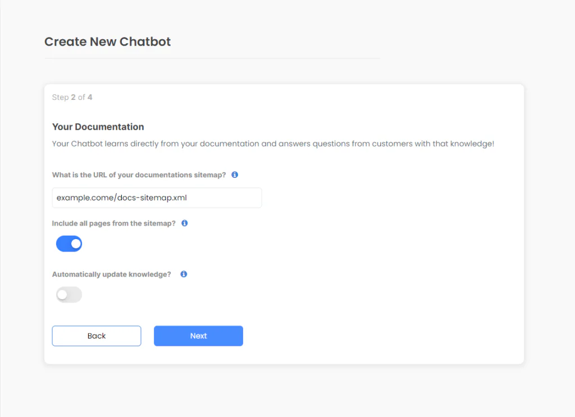The image size is (575, 417).
Task: Select the Your Documentation section heading
Action: point(98,127)
